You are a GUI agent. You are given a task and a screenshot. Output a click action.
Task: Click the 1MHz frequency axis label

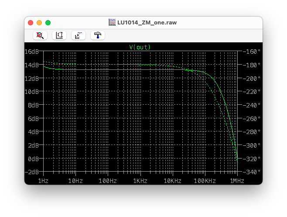[237, 181]
